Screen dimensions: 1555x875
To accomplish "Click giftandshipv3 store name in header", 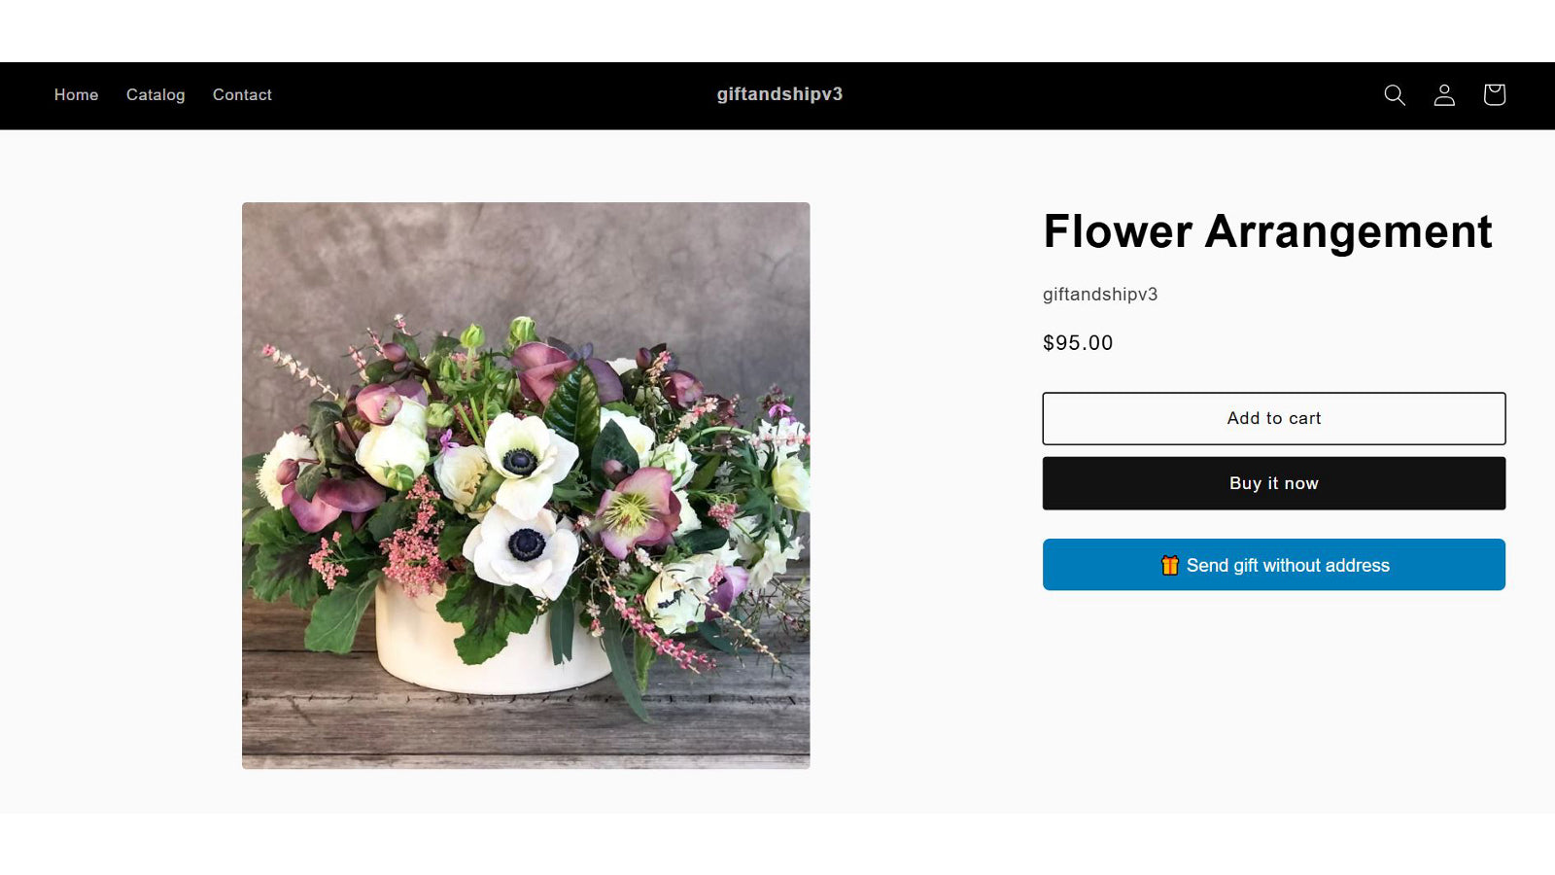I will pyautogui.click(x=779, y=94).
